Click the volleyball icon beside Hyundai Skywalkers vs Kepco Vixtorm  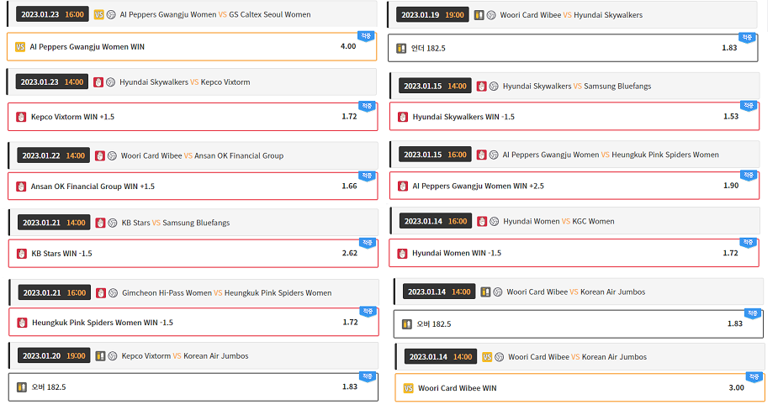[x=111, y=82]
